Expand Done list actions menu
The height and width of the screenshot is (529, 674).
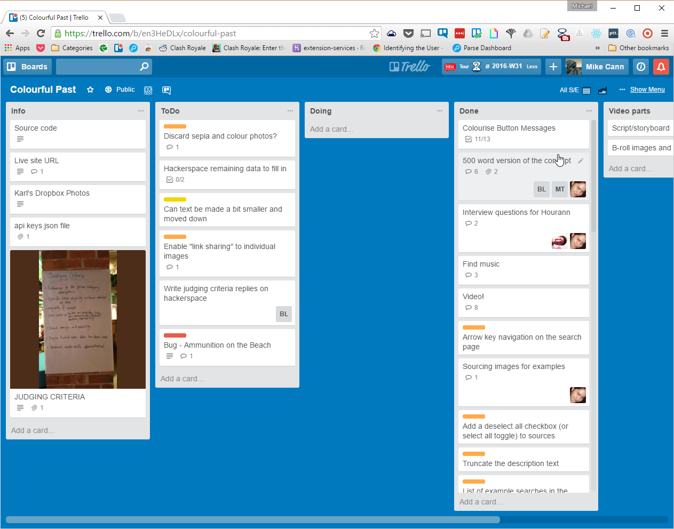coord(589,111)
